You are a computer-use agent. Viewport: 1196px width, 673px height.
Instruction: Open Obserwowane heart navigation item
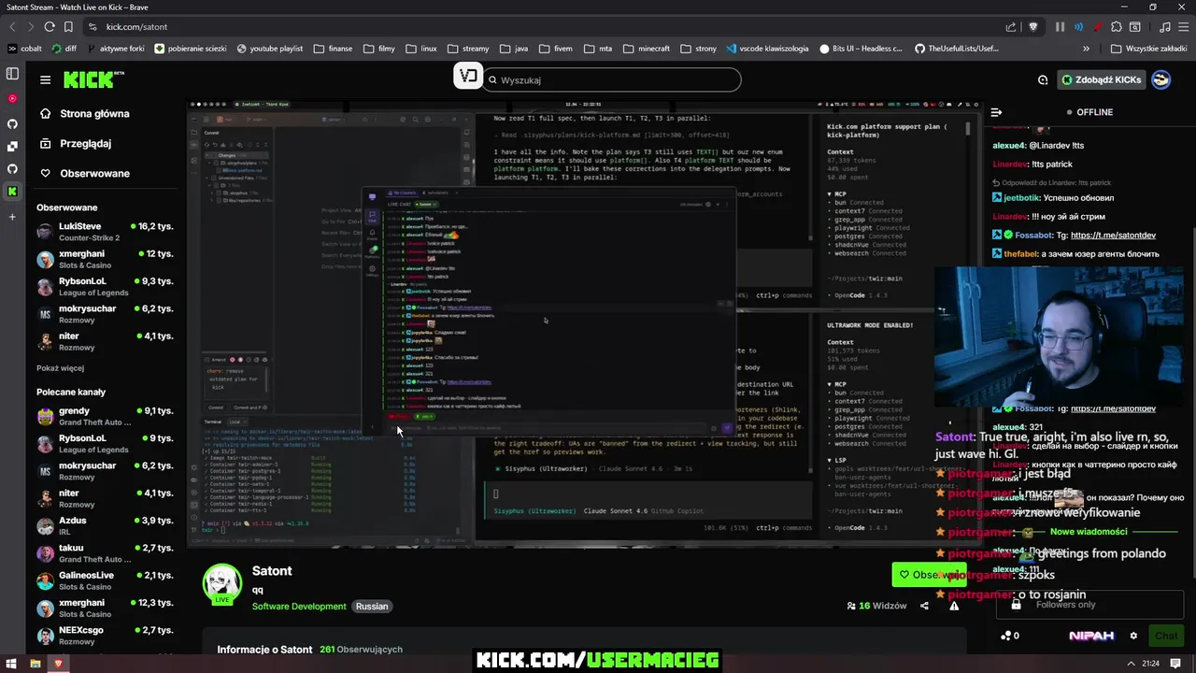pos(84,174)
